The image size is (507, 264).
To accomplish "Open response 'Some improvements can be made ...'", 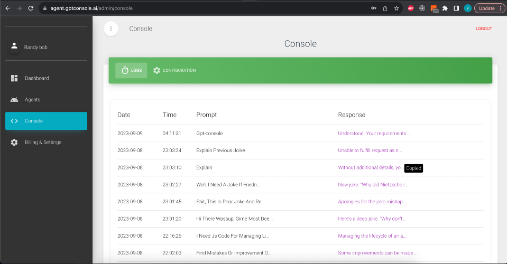I will (377, 253).
